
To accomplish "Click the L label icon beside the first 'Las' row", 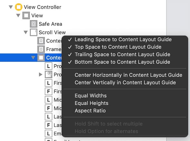I will coord(49,116).
